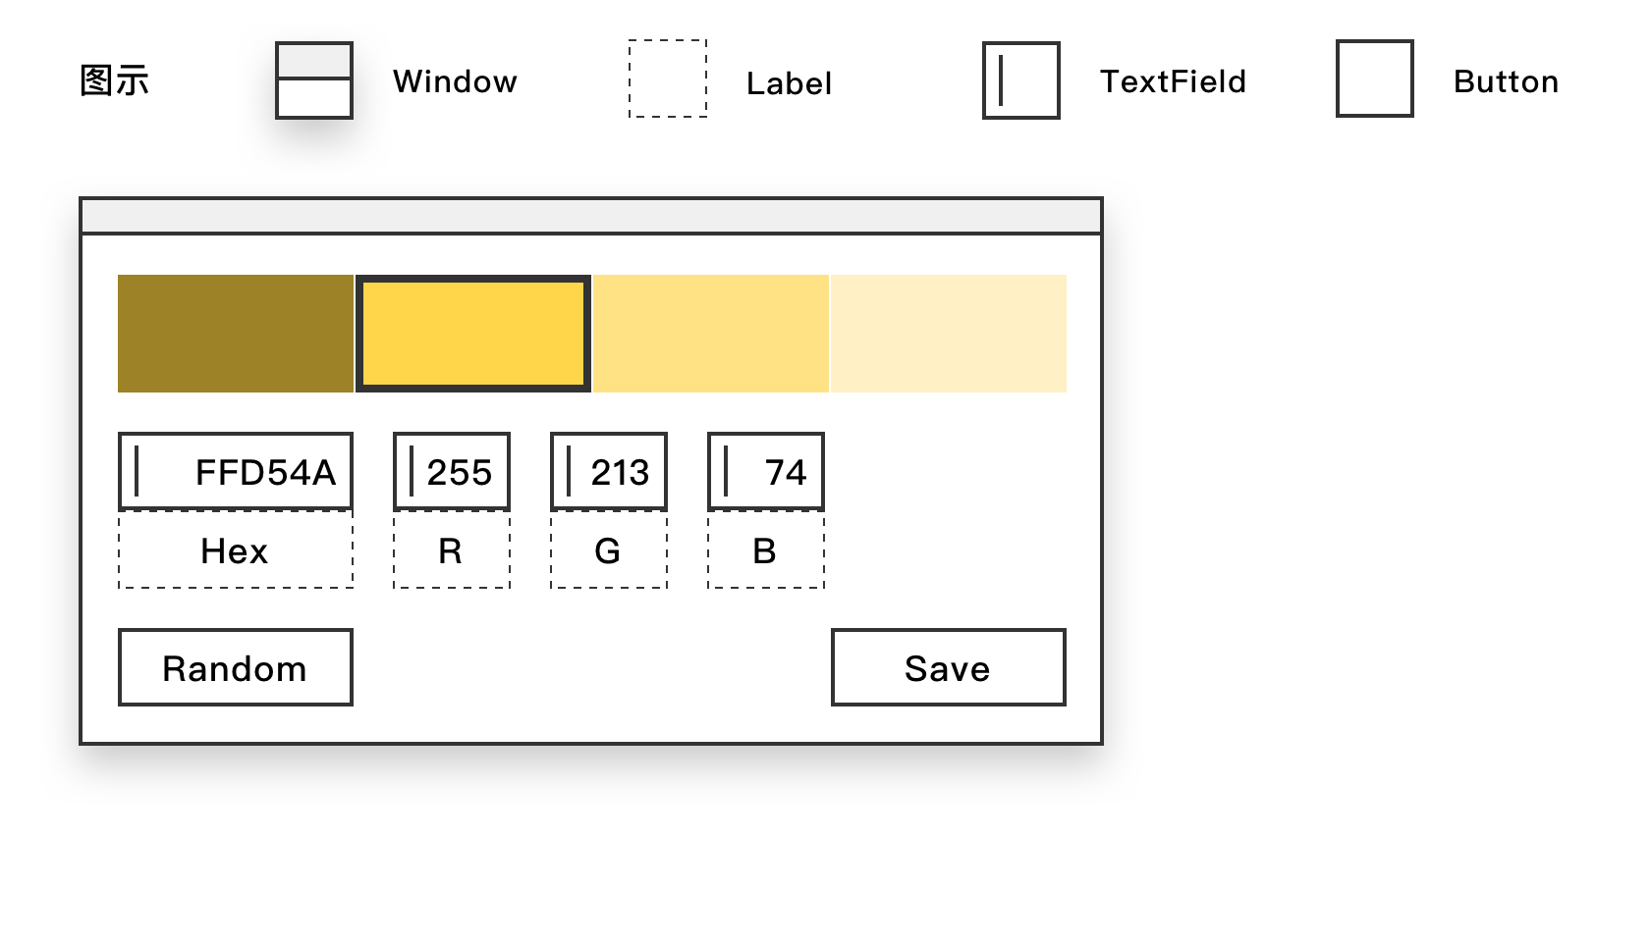Pick the light yellow third swatch
1650x942 pixels.
(710, 334)
